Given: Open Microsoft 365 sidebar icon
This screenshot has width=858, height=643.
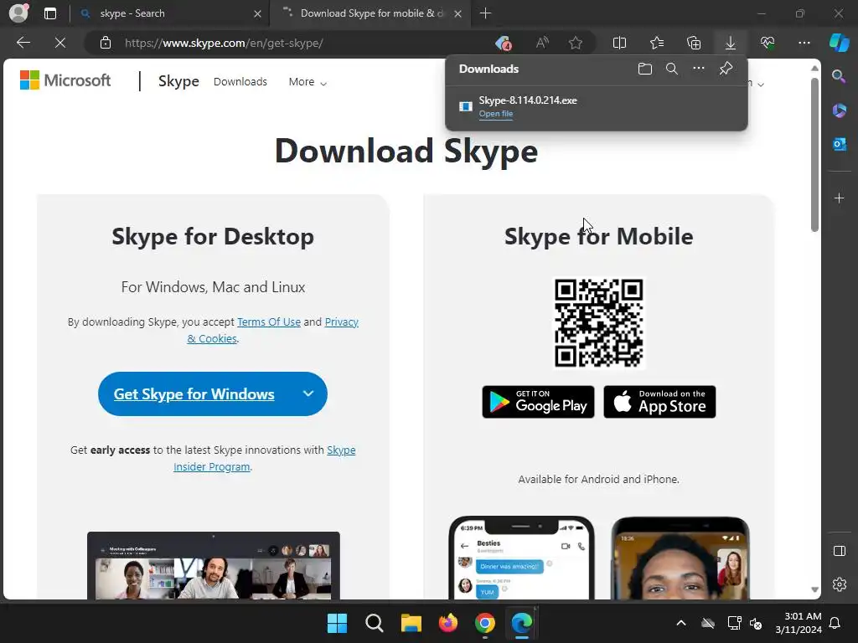Looking at the screenshot, I should [x=840, y=111].
